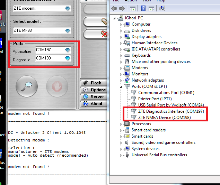Select Communications Port (COM1)
220x185 pixels.
click(166, 93)
